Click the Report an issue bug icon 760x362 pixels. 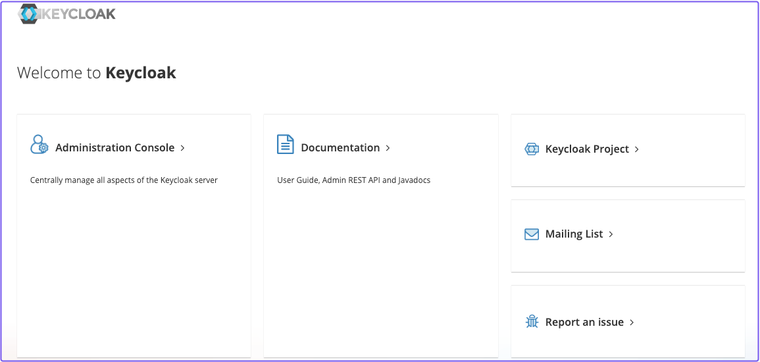pos(532,321)
